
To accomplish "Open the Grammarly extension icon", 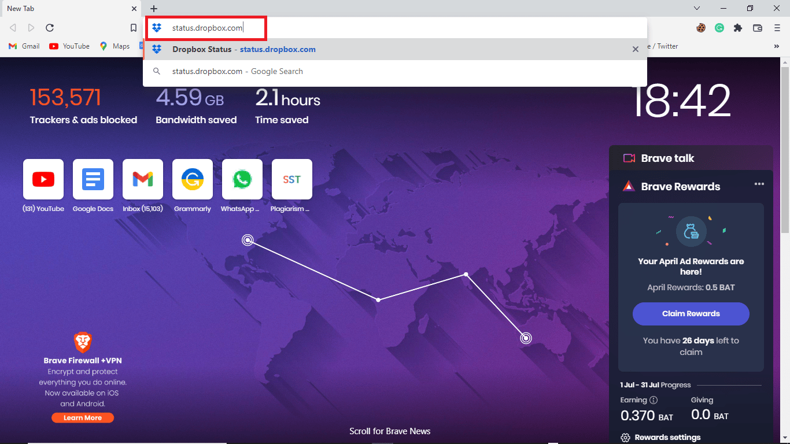I will click(719, 28).
